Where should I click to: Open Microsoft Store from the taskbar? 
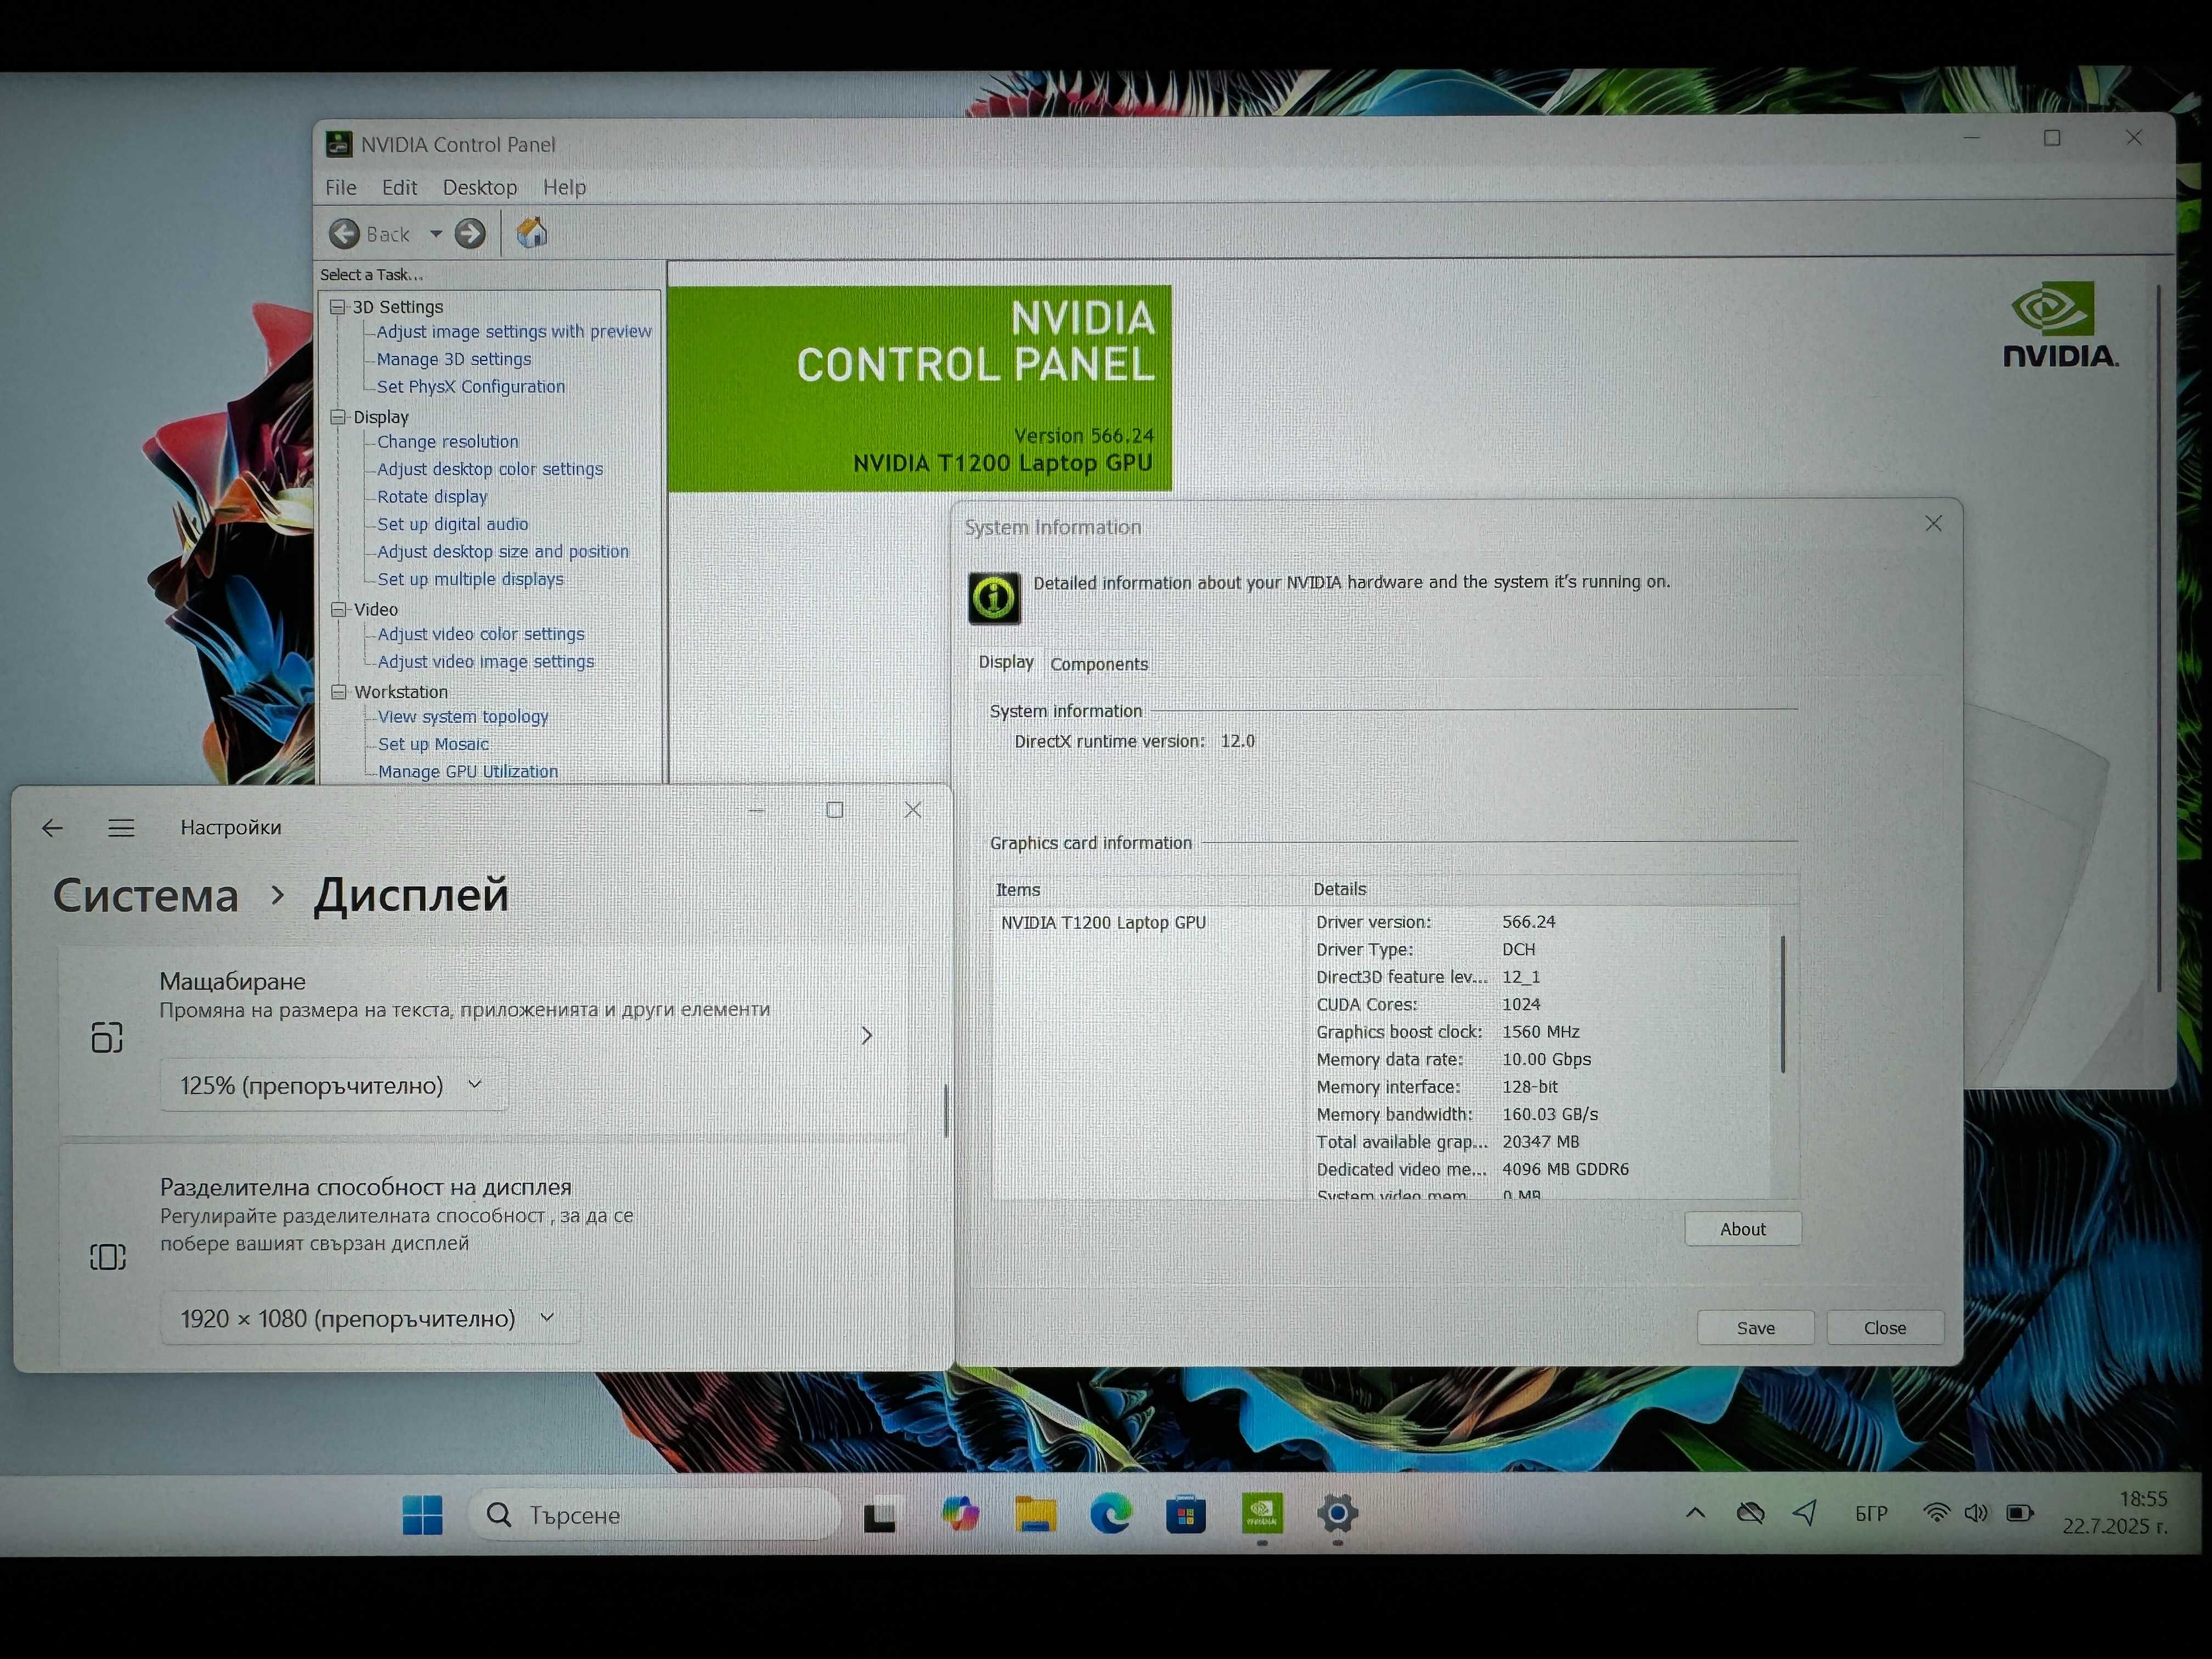(x=1186, y=1514)
